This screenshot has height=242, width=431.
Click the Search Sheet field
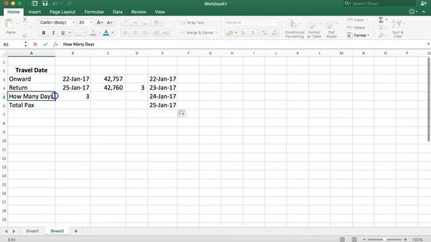pyautogui.click(x=379, y=3)
